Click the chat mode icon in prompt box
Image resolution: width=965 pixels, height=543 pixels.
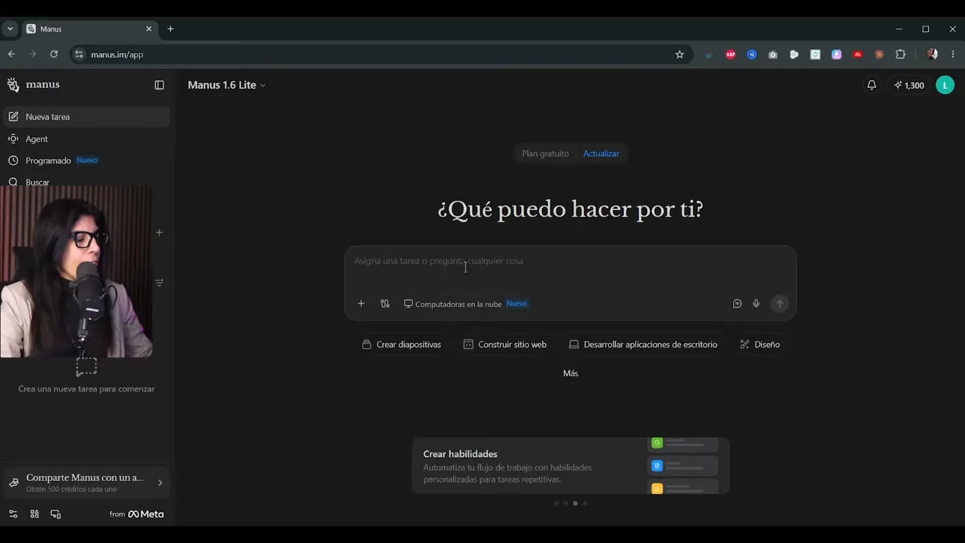click(x=737, y=304)
